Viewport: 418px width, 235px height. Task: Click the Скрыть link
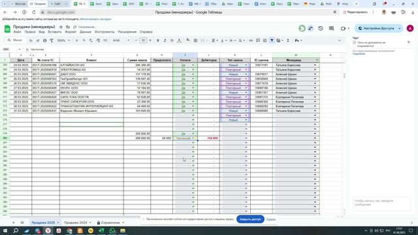tap(271, 219)
